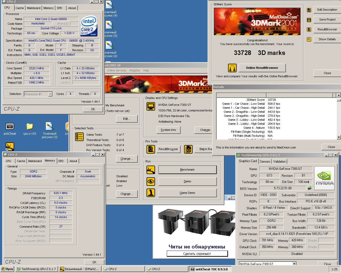Image resolution: width=341 pixels, height=273 pixels.
Task: Click the System Info button in 3DMark
Action: point(168,130)
